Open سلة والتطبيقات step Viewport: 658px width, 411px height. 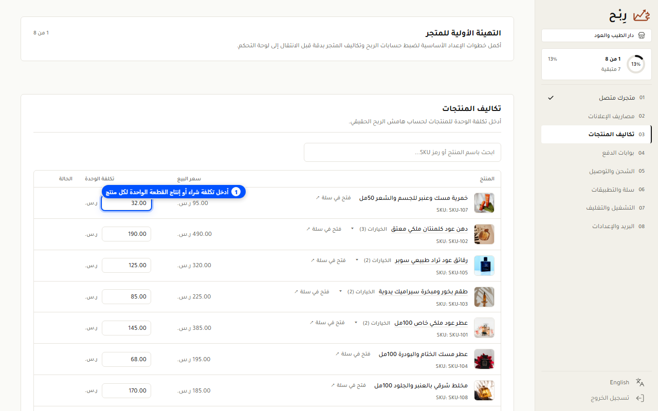click(596, 190)
